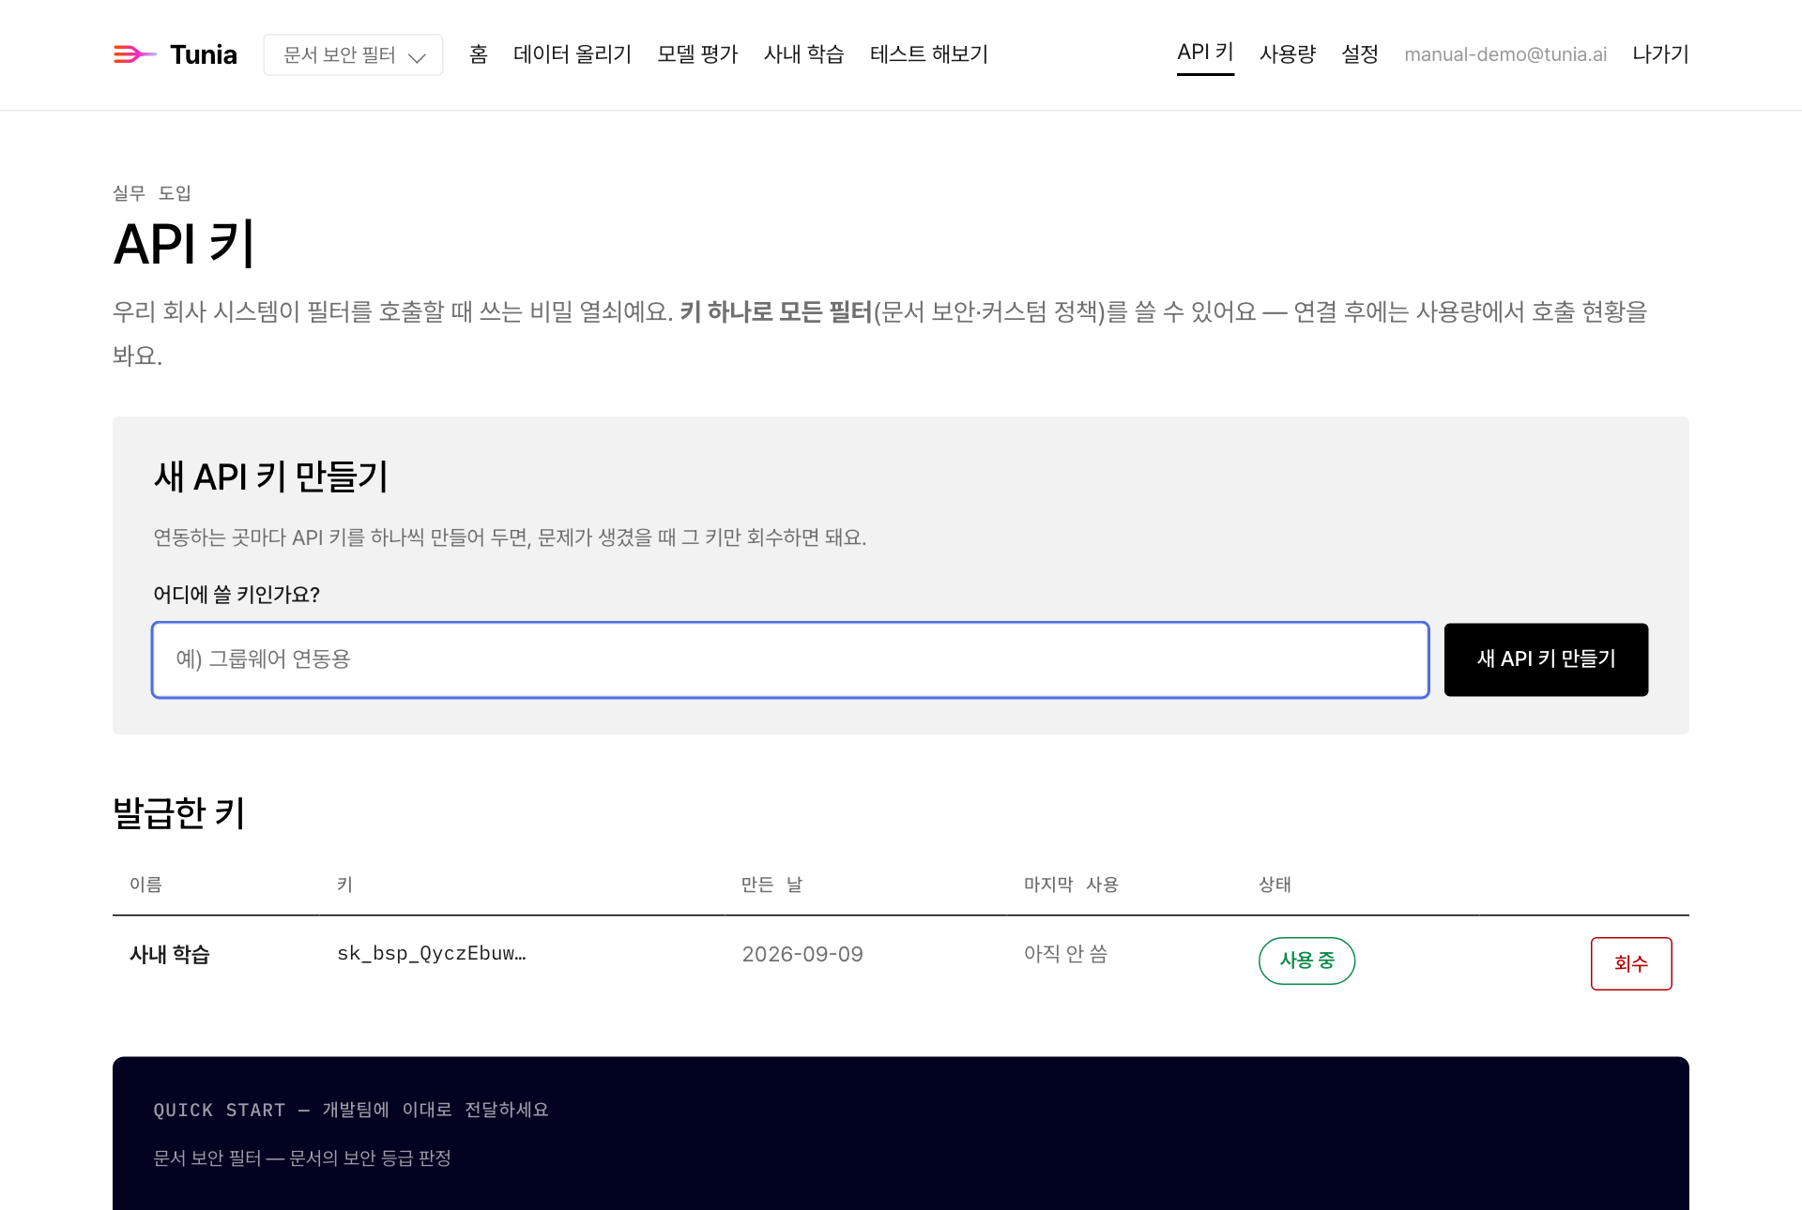Open the 사용량 page
1802x1210 pixels.
pyautogui.click(x=1288, y=54)
